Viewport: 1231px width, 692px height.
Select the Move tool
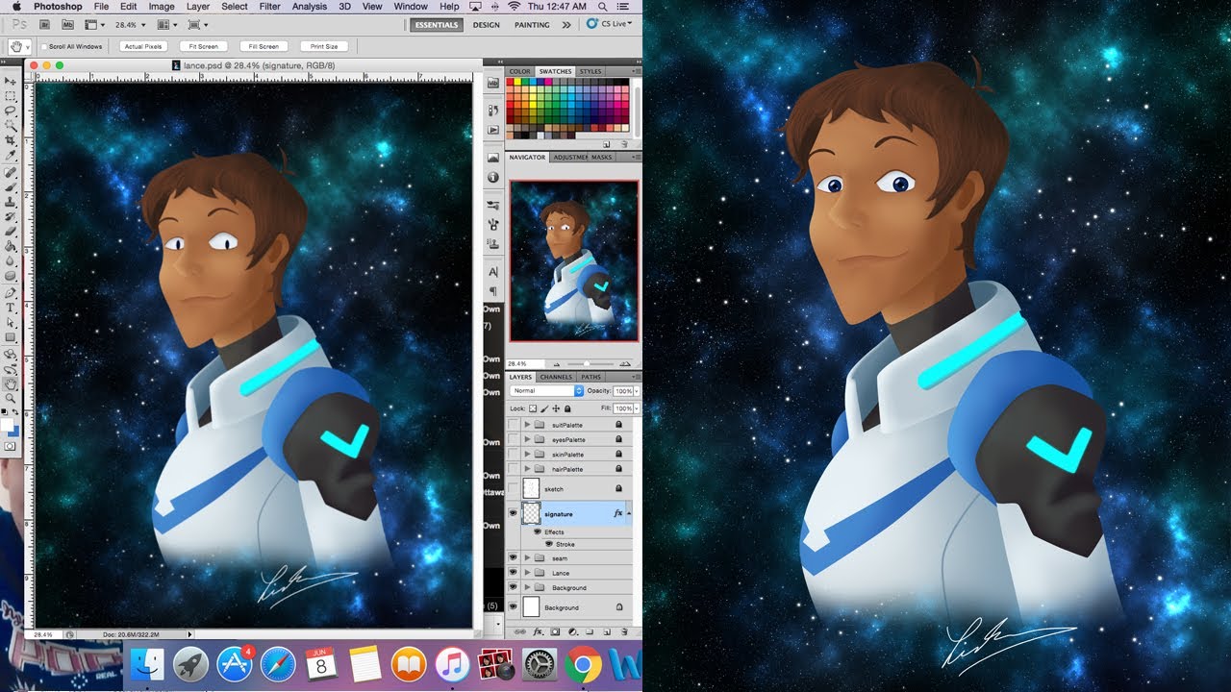[x=11, y=83]
